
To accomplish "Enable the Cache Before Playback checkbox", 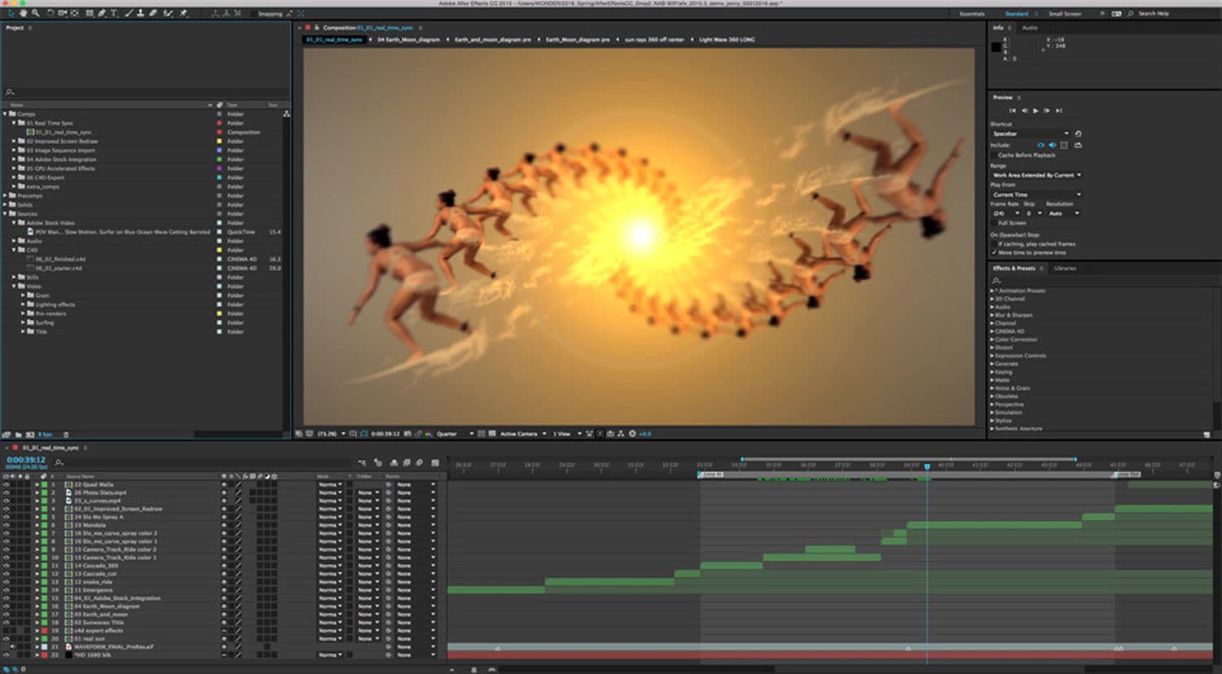I will click(994, 155).
